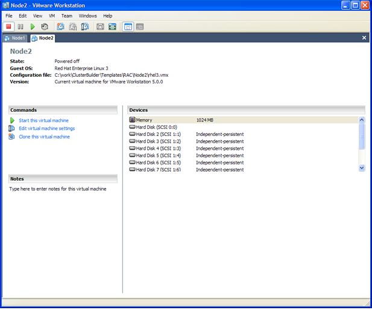The image size is (372, 310).
Task: Take a snapshot using the toolbar icon
Action: pyautogui.click(x=60, y=27)
